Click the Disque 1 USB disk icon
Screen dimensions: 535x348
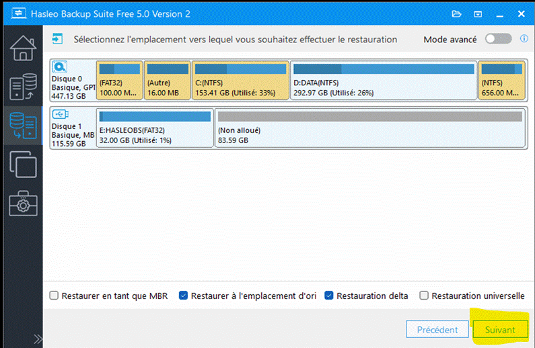60,114
